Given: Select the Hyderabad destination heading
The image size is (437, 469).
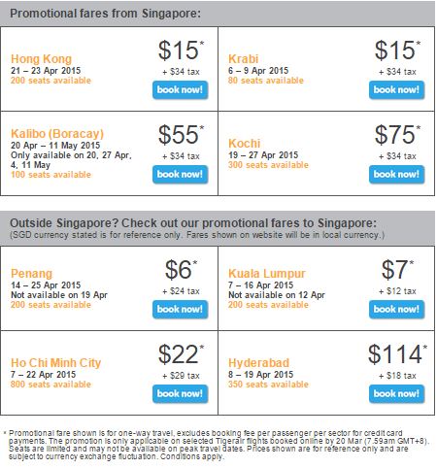Looking at the screenshot, I should click(258, 363).
